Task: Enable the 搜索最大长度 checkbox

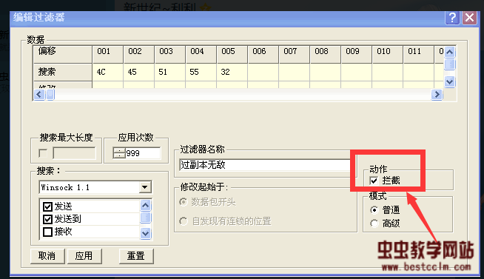Action: (x=43, y=153)
